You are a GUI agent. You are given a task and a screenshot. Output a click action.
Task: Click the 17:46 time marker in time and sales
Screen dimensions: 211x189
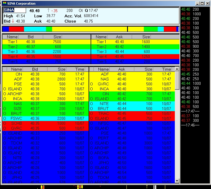pos(190,125)
